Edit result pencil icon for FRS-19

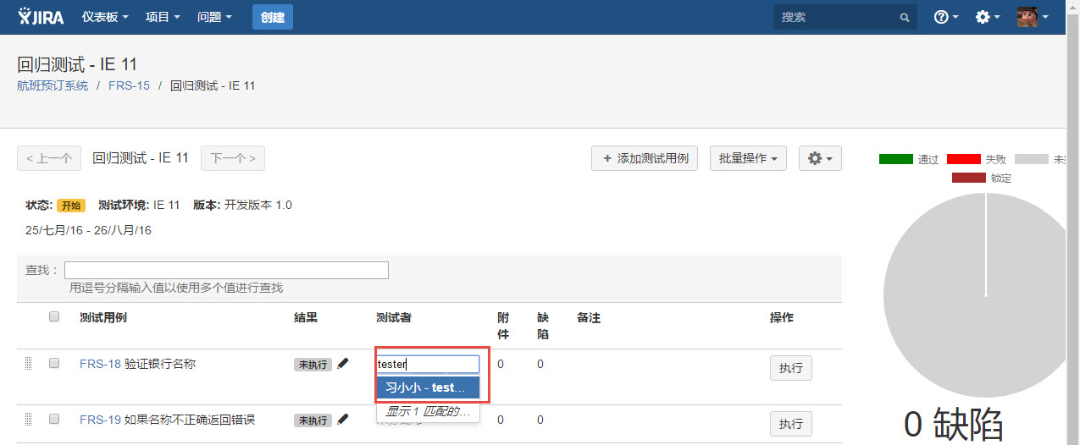(x=343, y=419)
